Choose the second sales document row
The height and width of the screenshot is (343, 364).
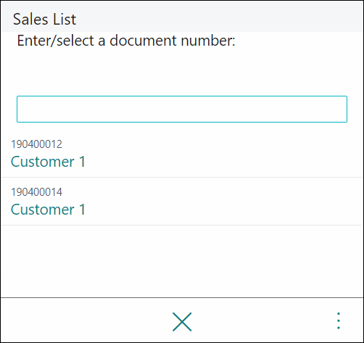pyautogui.click(x=182, y=202)
